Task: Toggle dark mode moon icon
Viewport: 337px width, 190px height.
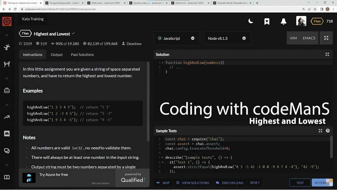Action: click(x=251, y=21)
